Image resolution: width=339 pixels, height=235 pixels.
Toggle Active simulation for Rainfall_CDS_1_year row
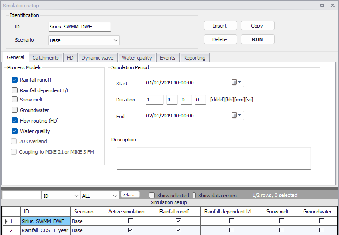[x=130, y=230]
